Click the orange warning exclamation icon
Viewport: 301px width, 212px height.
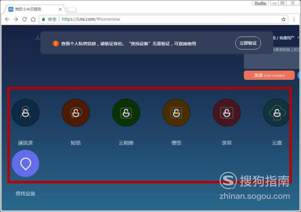56,43
